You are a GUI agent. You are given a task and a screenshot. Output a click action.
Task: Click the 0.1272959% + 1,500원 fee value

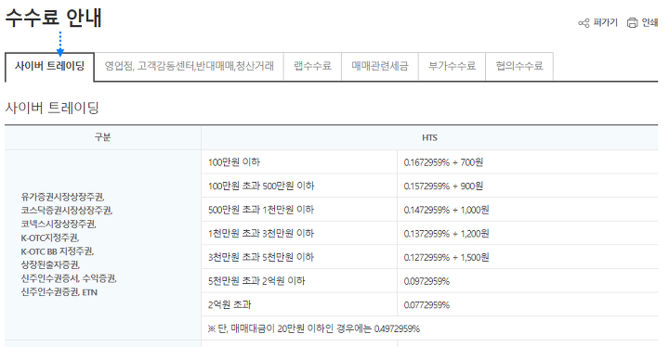pyautogui.click(x=446, y=258)
